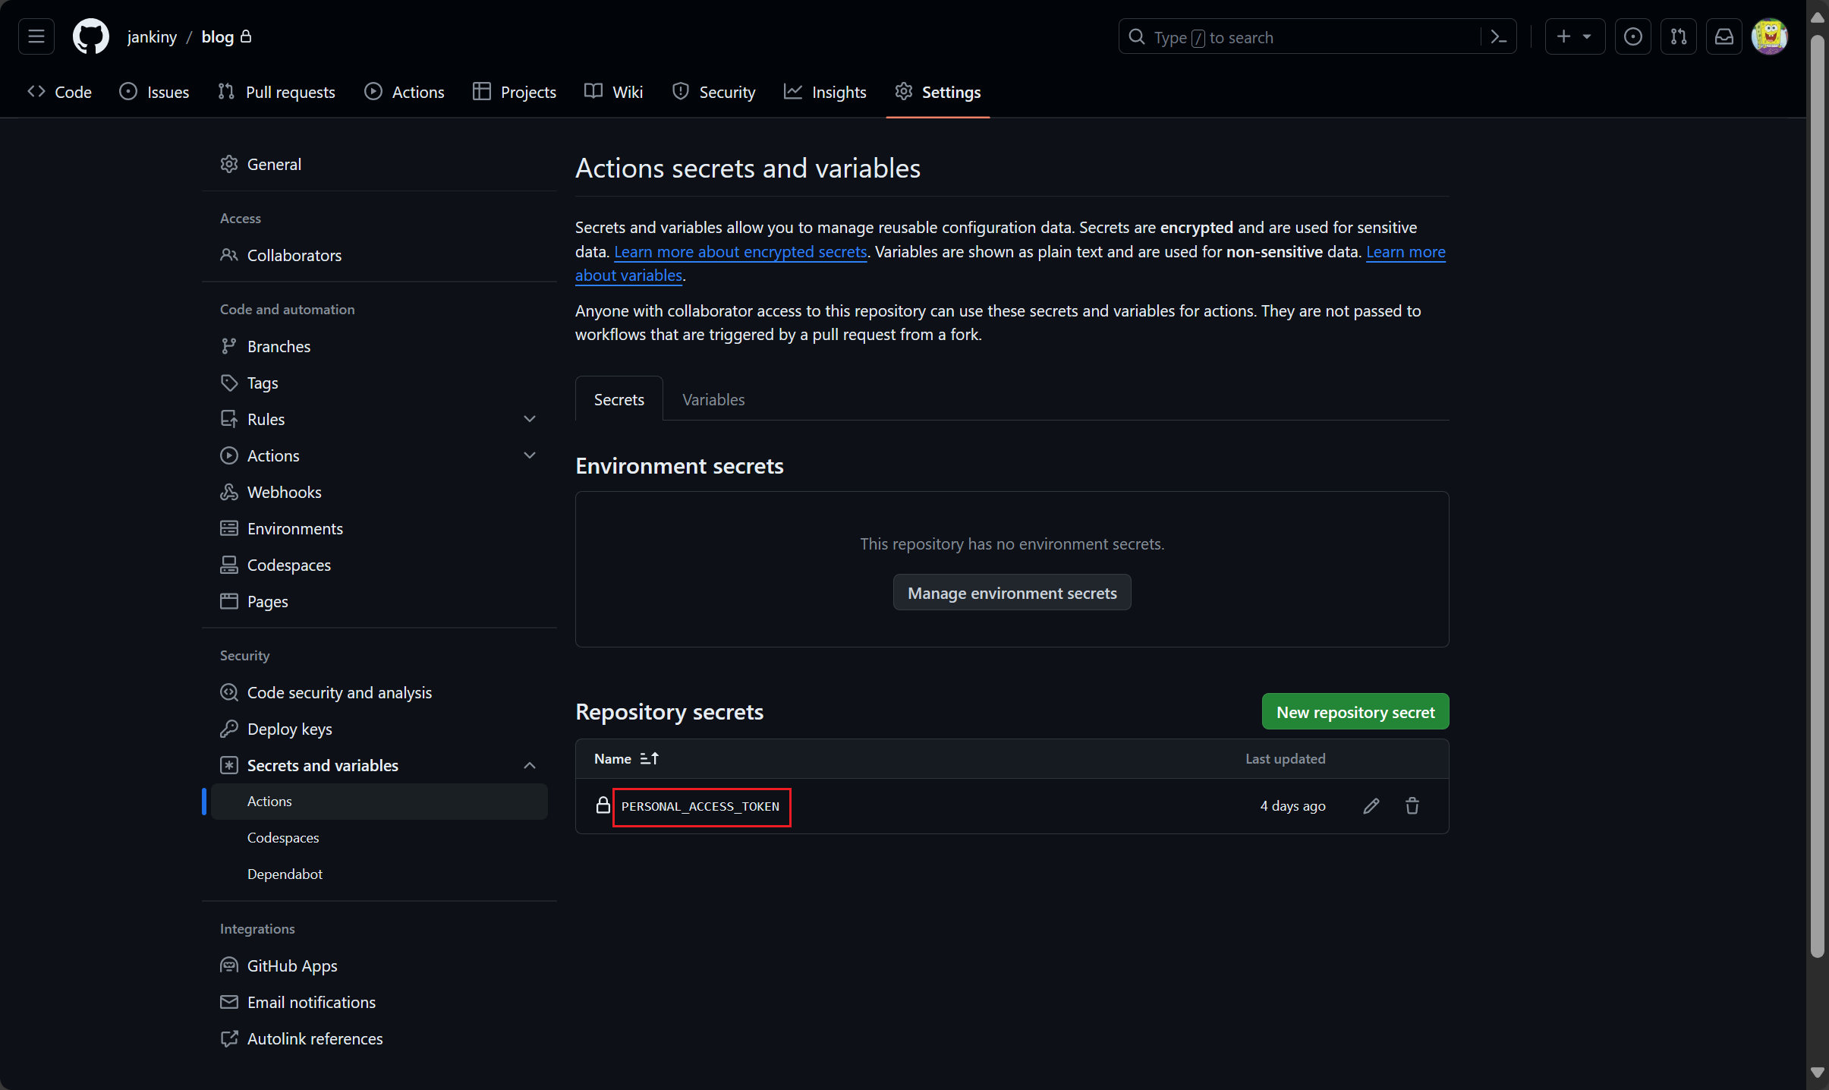1829x1090 pixels.
Task: Open Code security and analysis
Action: click(379, 692)
